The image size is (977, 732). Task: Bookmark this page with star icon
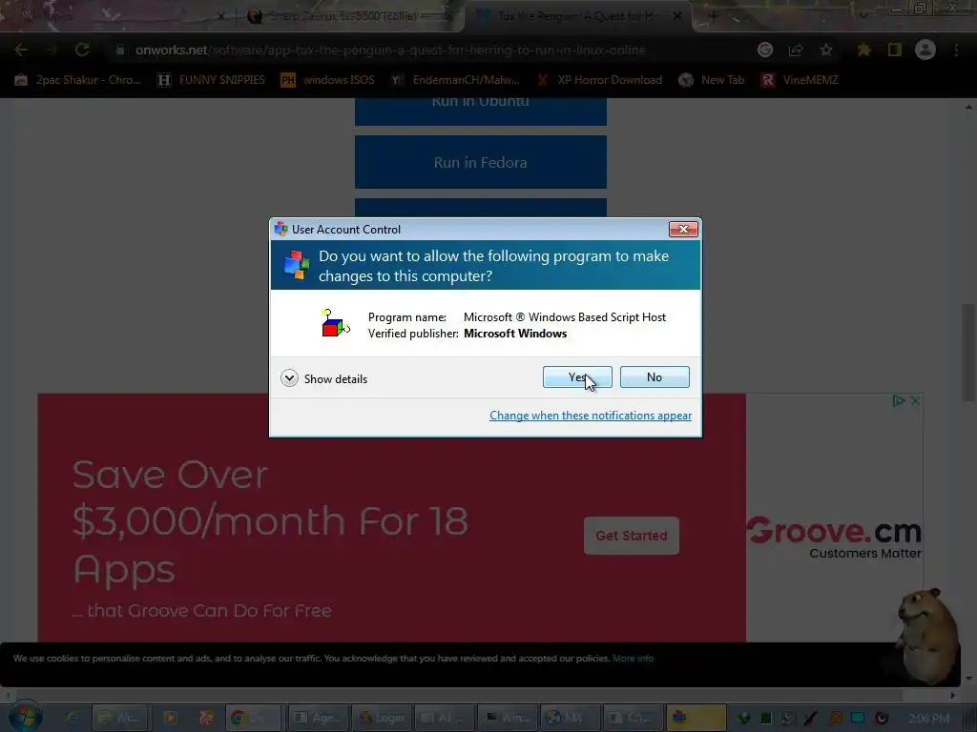tap(826, 50)
